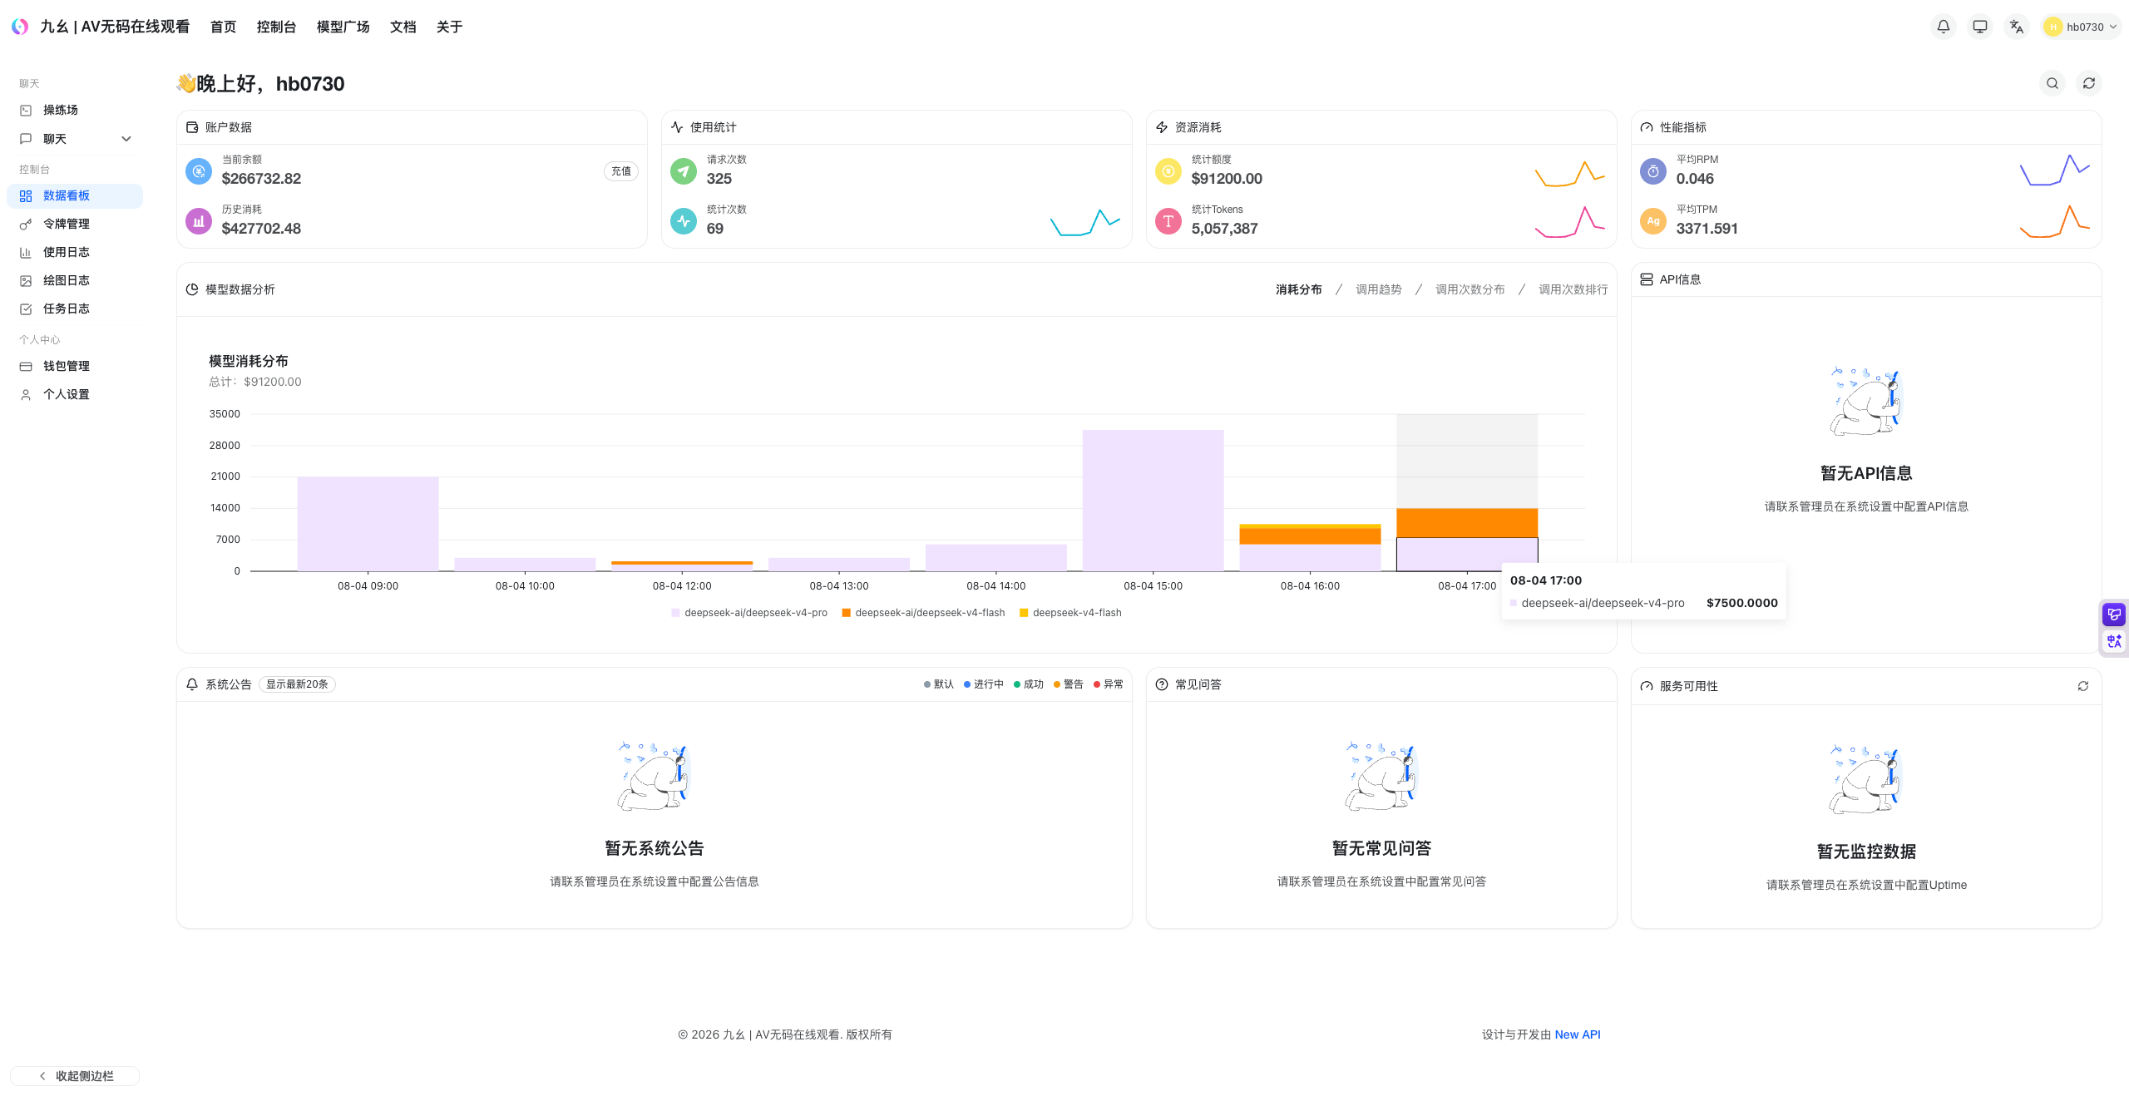
Task: Refresh the dashboard data
Action: [2089, 83]
